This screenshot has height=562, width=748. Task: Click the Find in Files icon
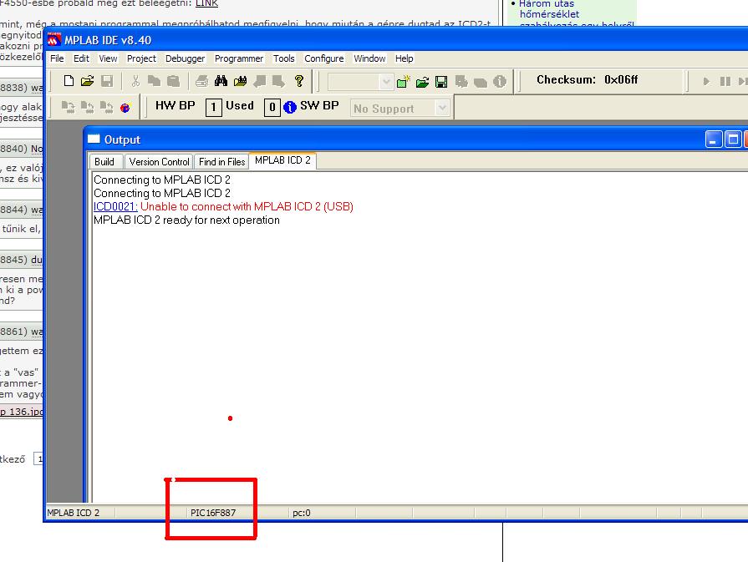[240, 81]
